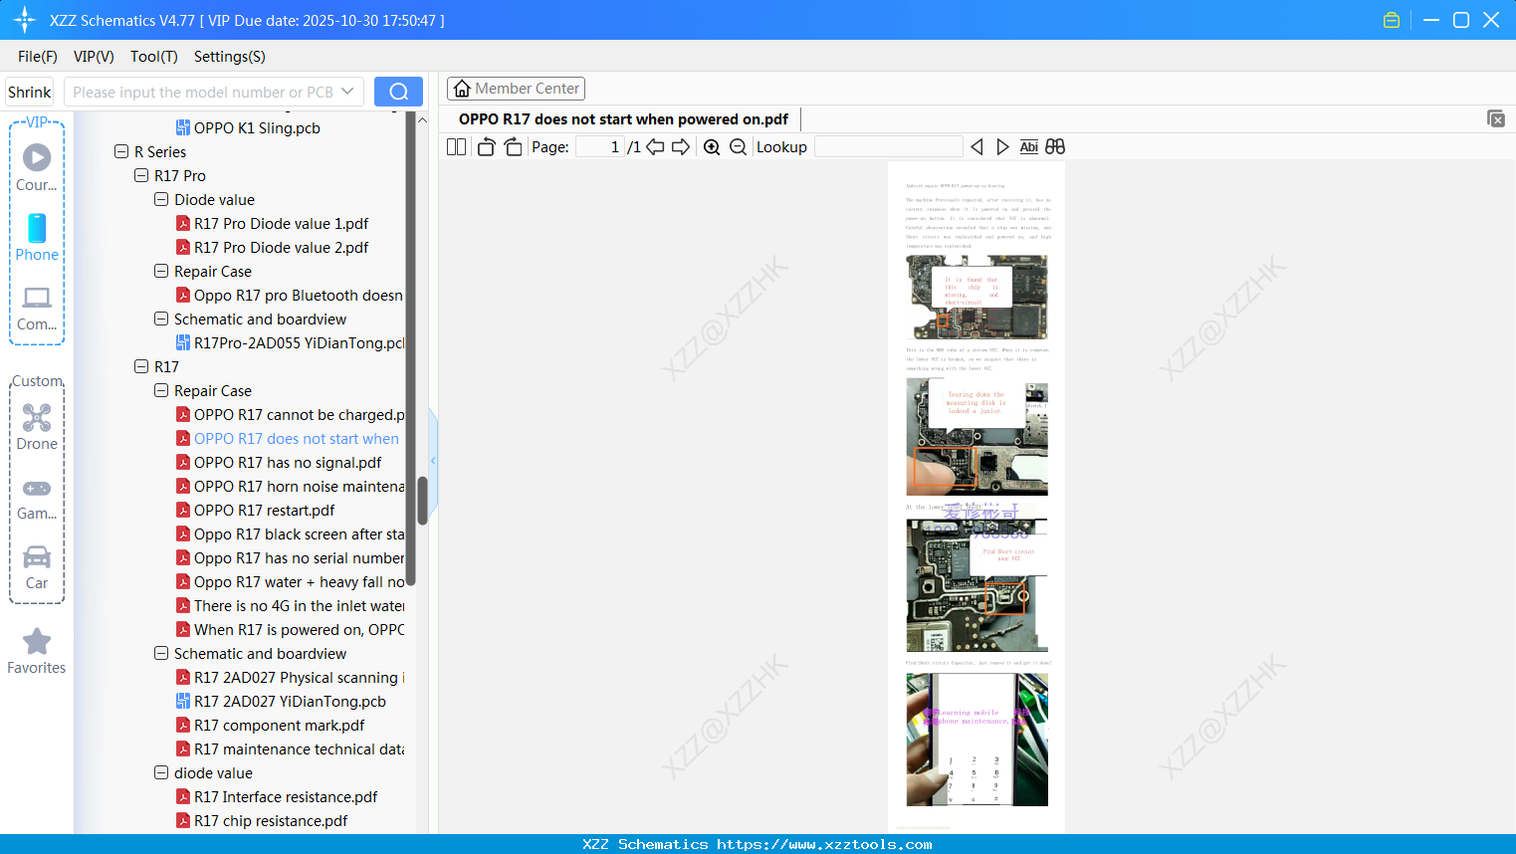The height and width of the screenshot is (854, 1516).
Task: Click the Shrink button
Action: (30, 92)
